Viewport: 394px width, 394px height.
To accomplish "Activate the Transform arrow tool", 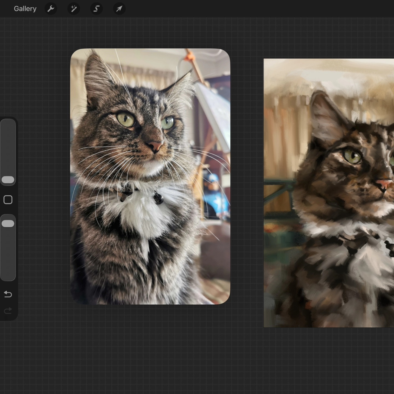I will [x=119, y=9].
